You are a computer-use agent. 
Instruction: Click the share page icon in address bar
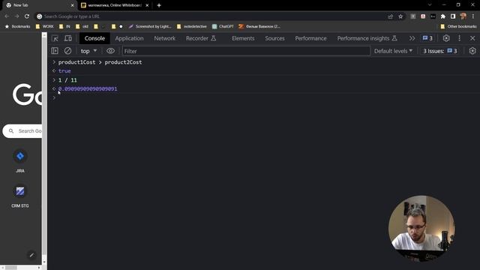click(390, 16)
